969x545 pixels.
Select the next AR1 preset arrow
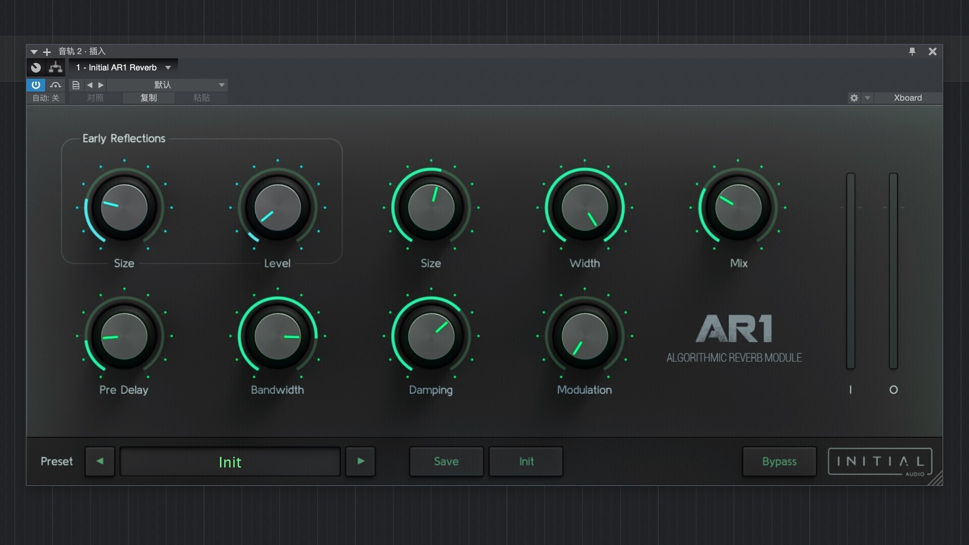(x=360, y=461)
